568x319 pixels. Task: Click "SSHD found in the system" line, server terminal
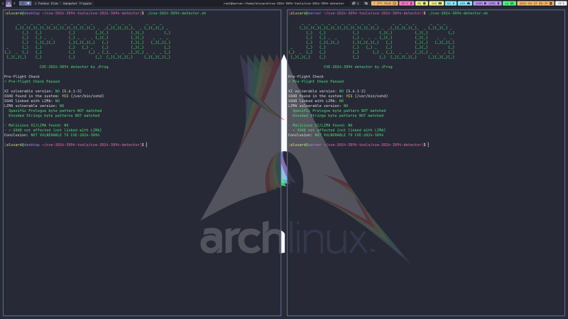click(338, 96)
